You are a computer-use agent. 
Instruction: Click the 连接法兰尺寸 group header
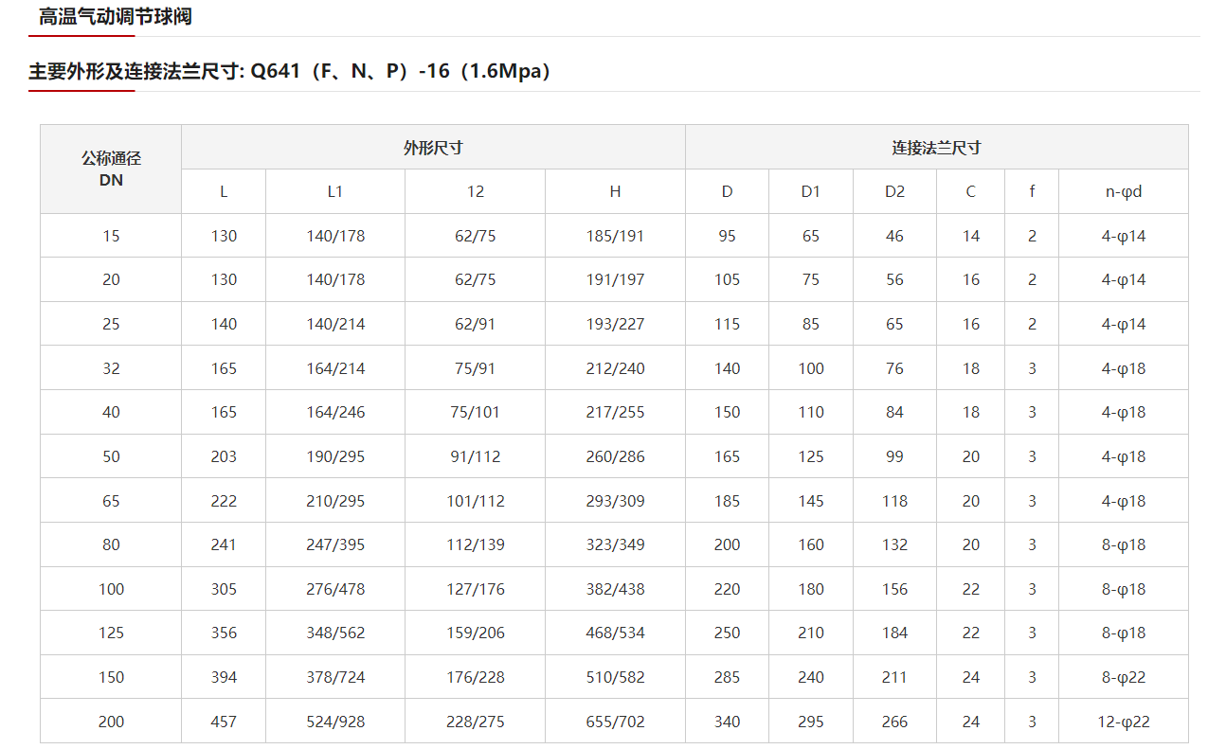(x=936, y=147)
